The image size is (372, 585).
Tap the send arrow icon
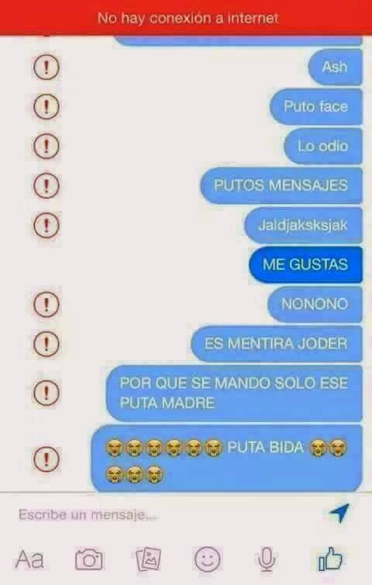(339, 513)
